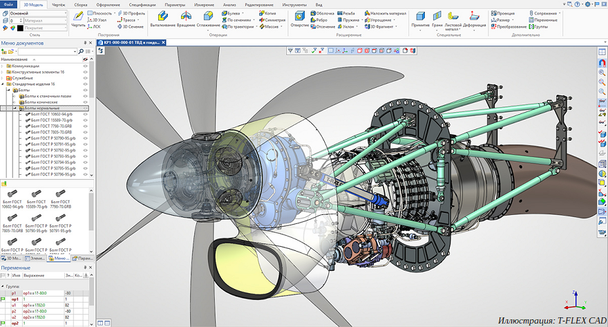Toggle visibility of Болты конические
This screenshot has height=327, width=608.
coord(85,102)
